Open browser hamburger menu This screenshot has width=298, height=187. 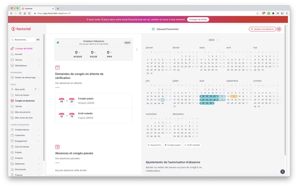coord(287,13)
